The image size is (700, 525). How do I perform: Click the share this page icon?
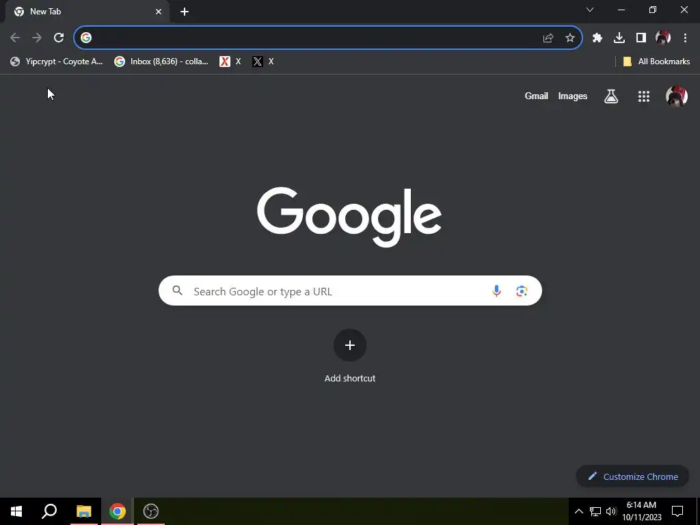click(548, 38)
